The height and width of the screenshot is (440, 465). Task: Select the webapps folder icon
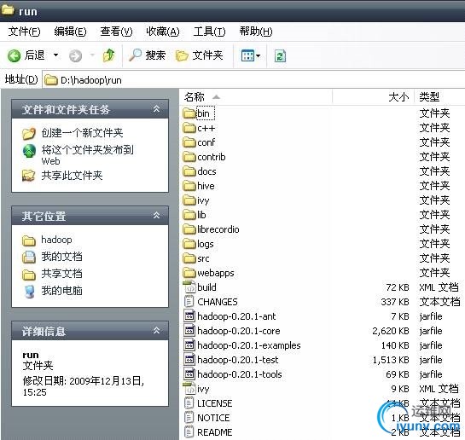(x=189, y=273)
